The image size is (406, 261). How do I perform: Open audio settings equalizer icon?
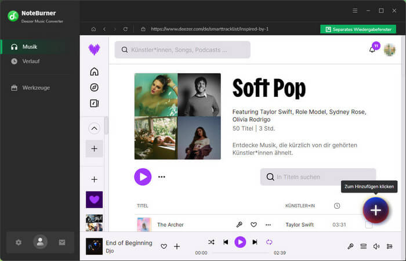tap(389, 246)
